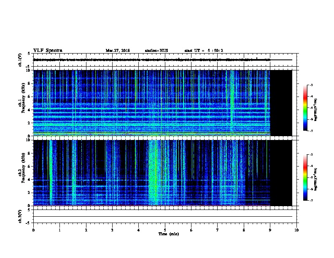Viewport: 334px width, 258px height.
Task: Click time axis tick label "8"
Action: (244, 230)
